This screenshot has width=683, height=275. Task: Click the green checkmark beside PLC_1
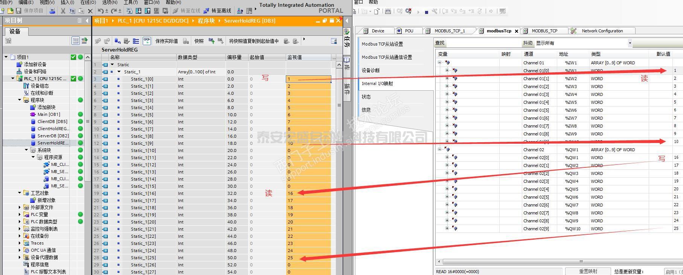point(73,79)
